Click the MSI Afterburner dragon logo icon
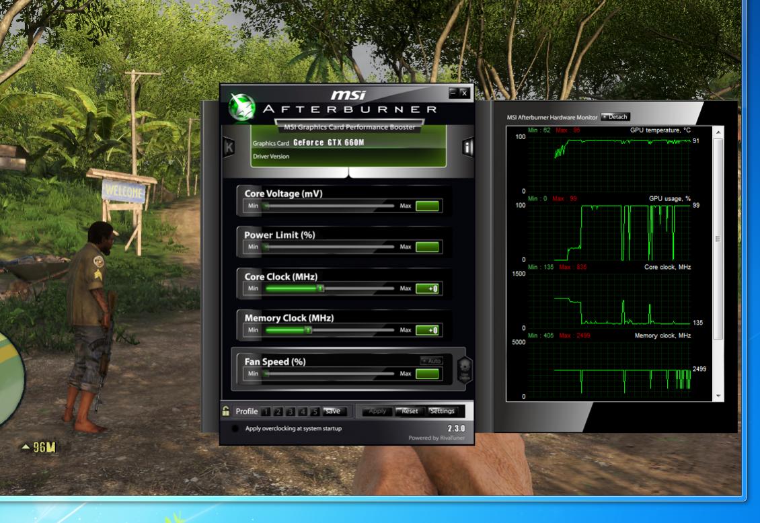Viewport: 760px width, 523px height. 241,106
